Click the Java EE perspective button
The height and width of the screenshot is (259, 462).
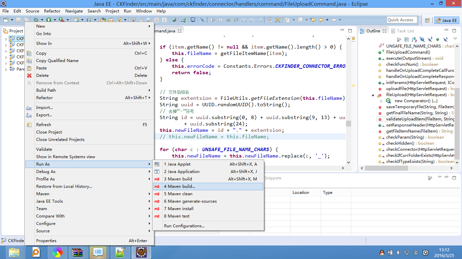point(446,20)
